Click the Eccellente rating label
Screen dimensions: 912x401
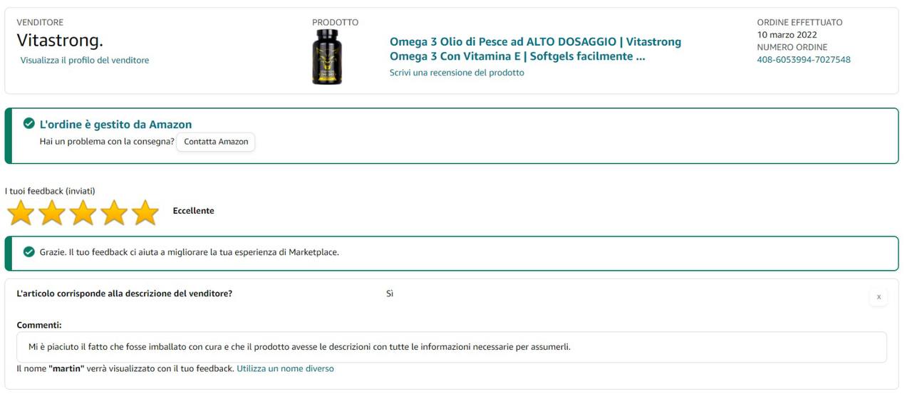point(193,211)
